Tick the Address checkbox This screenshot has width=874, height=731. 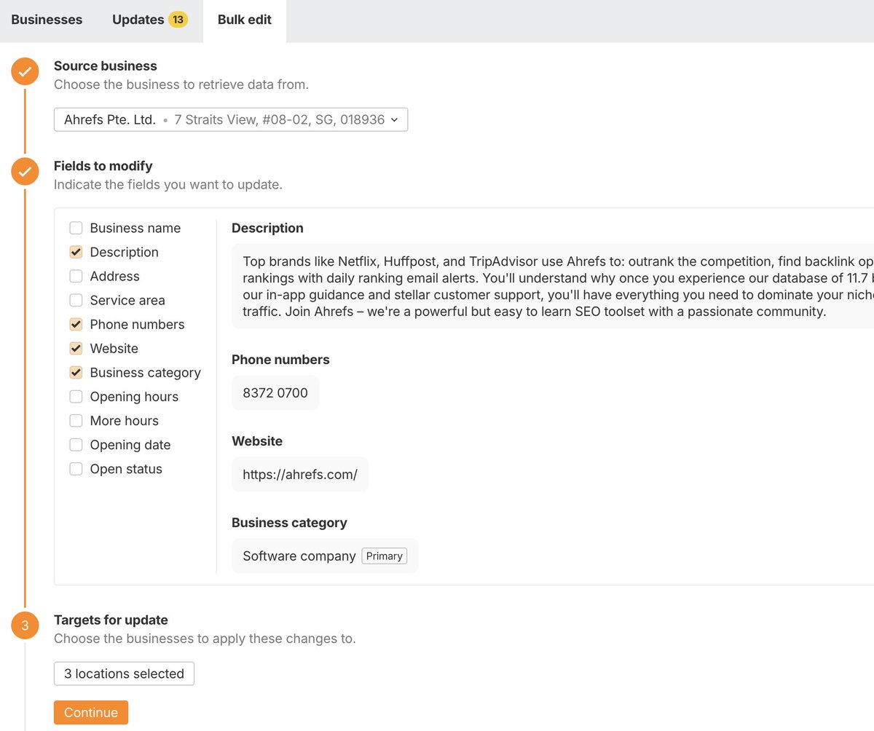tap(76, 276)
